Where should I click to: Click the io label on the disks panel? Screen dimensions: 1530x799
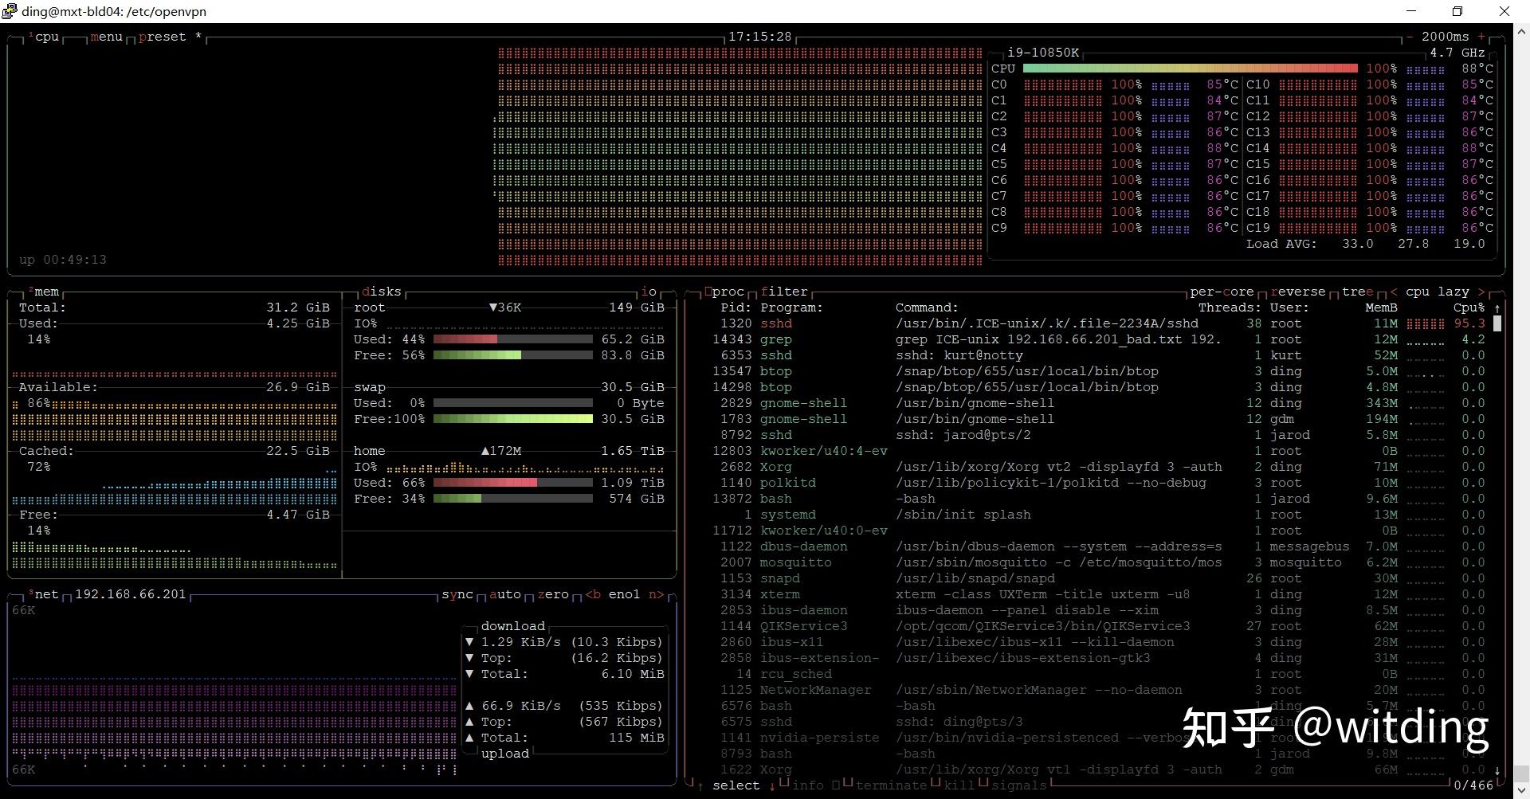tap(649, 292)
